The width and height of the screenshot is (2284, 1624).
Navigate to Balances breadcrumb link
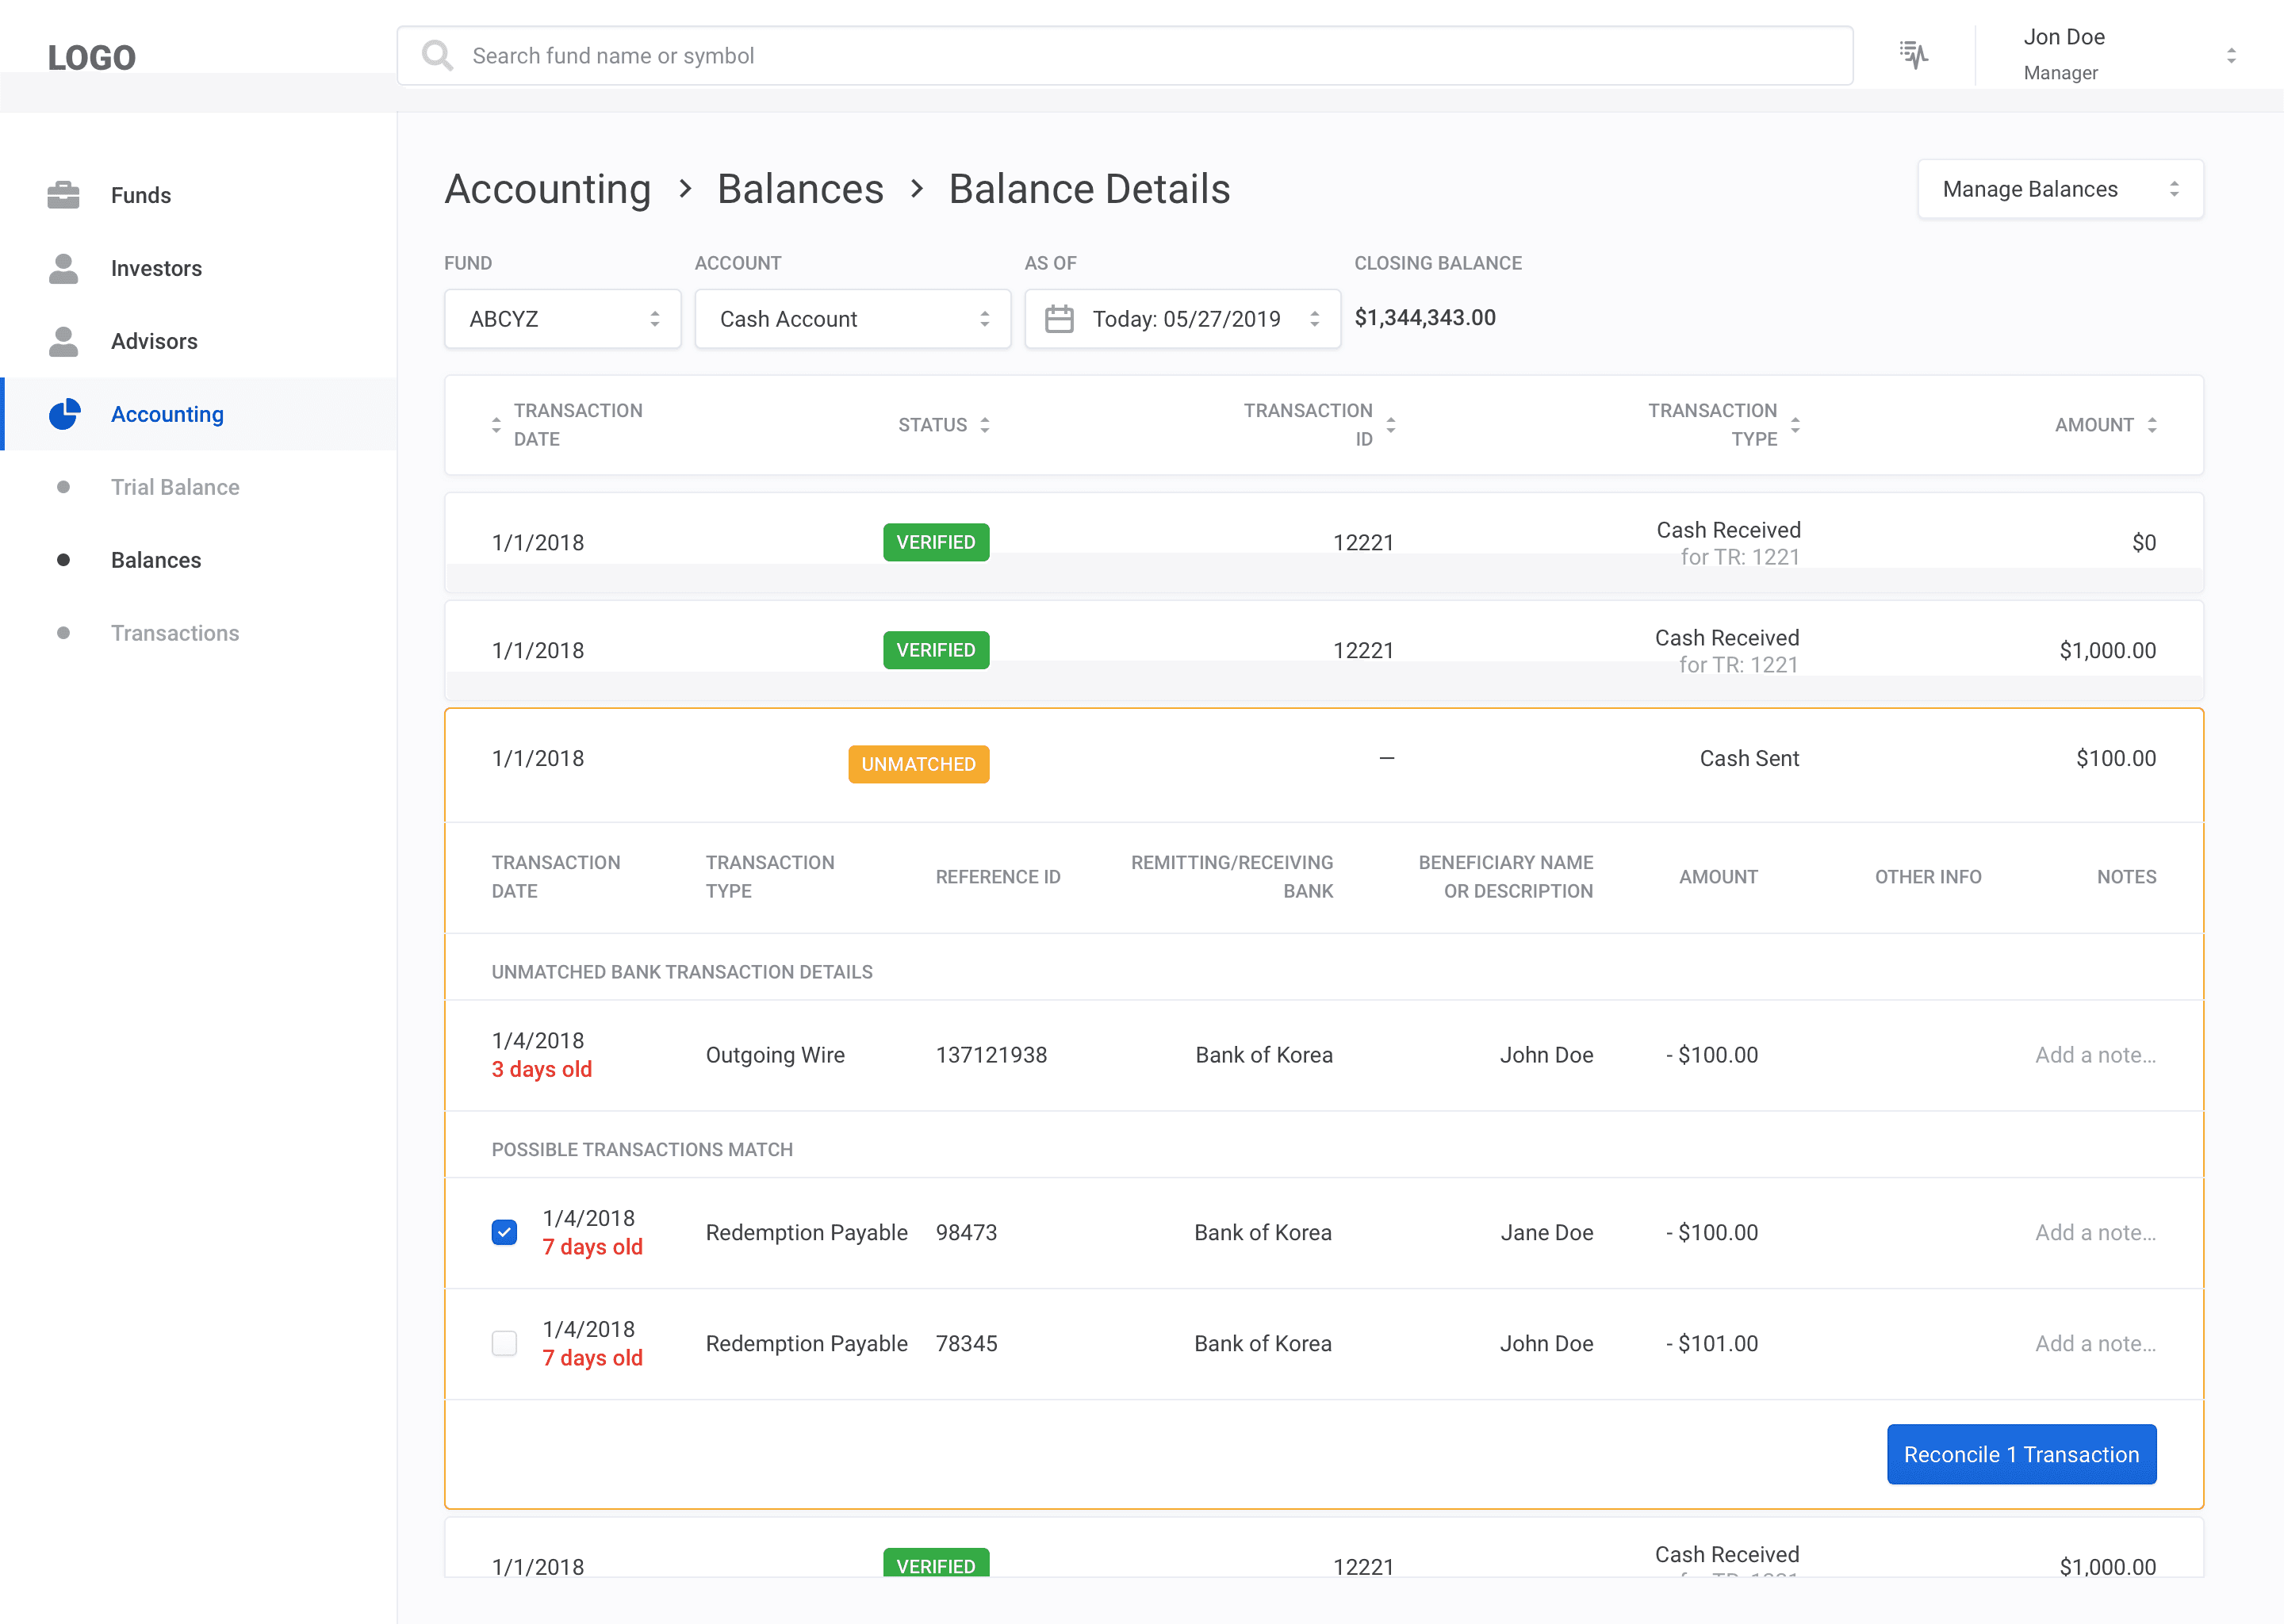pyautogui.click(x=800, y=189)
